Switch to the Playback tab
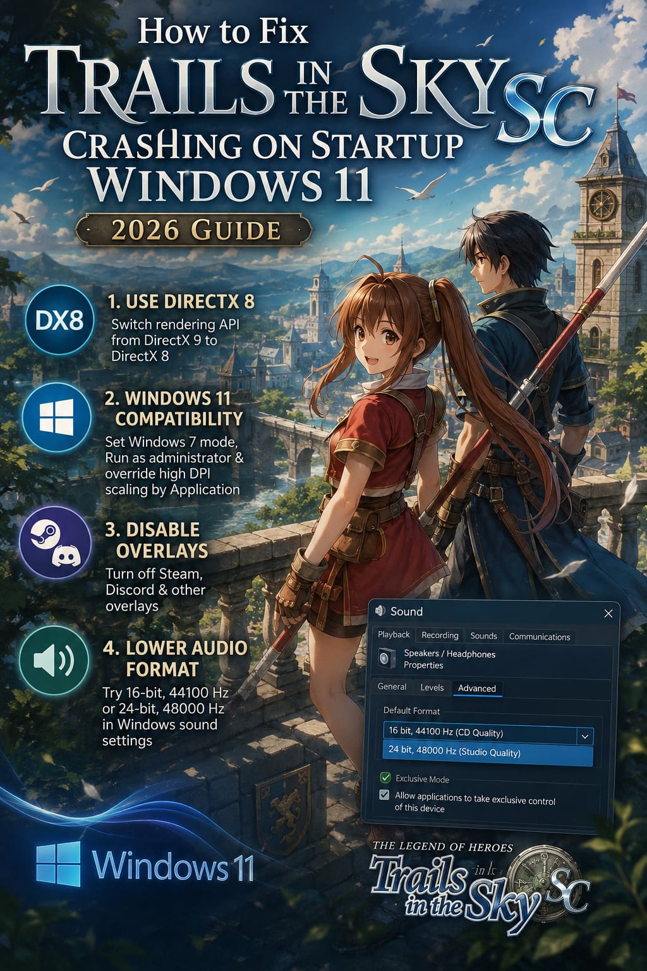This screenshot has width=647, height=971. (x=394, y=635)
